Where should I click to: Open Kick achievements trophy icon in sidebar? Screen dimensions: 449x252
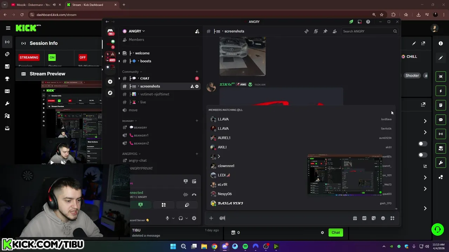7,79
